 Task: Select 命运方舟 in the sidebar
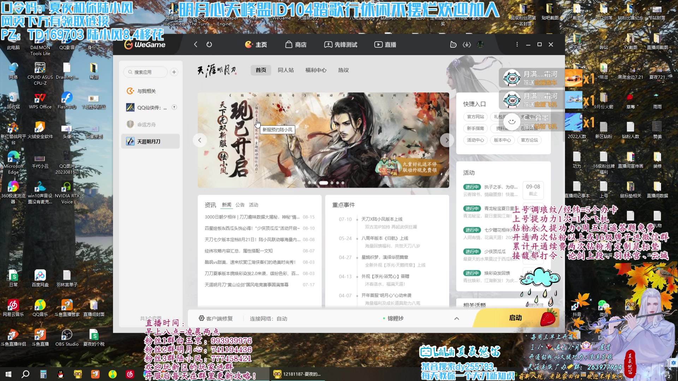[150, 125]
